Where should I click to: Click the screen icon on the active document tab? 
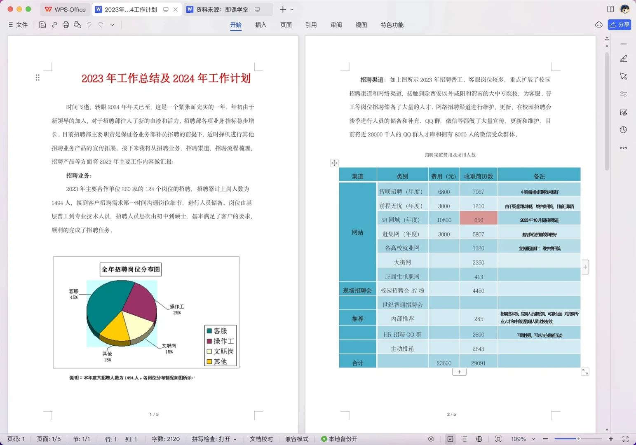click(166, 9)
